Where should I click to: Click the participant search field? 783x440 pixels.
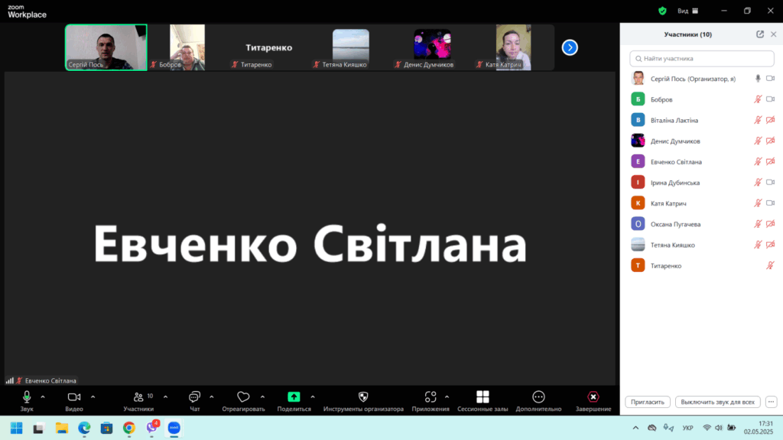pos(703,58)
